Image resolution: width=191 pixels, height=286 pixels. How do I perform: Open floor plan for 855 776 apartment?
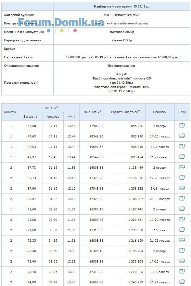click(x=182, y=125)
